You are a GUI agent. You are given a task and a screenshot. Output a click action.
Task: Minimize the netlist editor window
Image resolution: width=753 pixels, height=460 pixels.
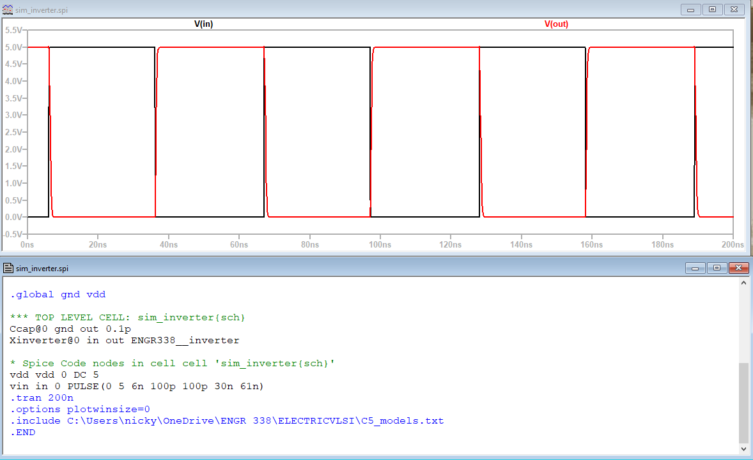pyautogui.click(x=695, y=268)
